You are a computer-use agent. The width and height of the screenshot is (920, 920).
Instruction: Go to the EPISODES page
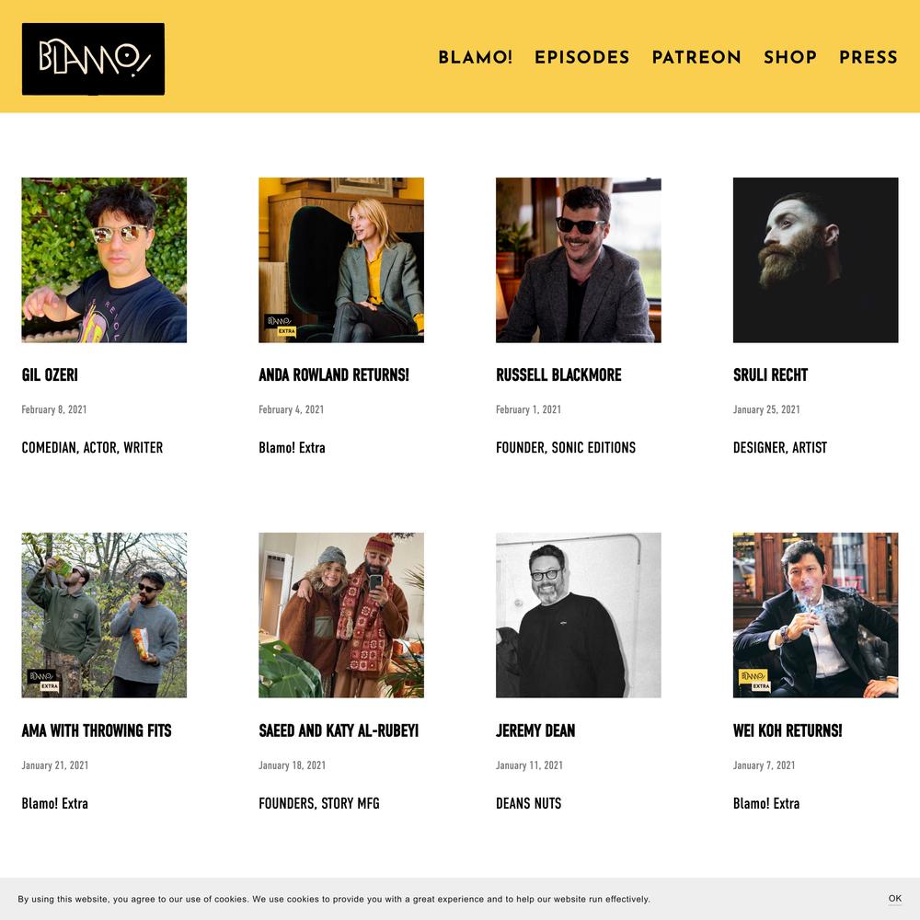point(582,57)
